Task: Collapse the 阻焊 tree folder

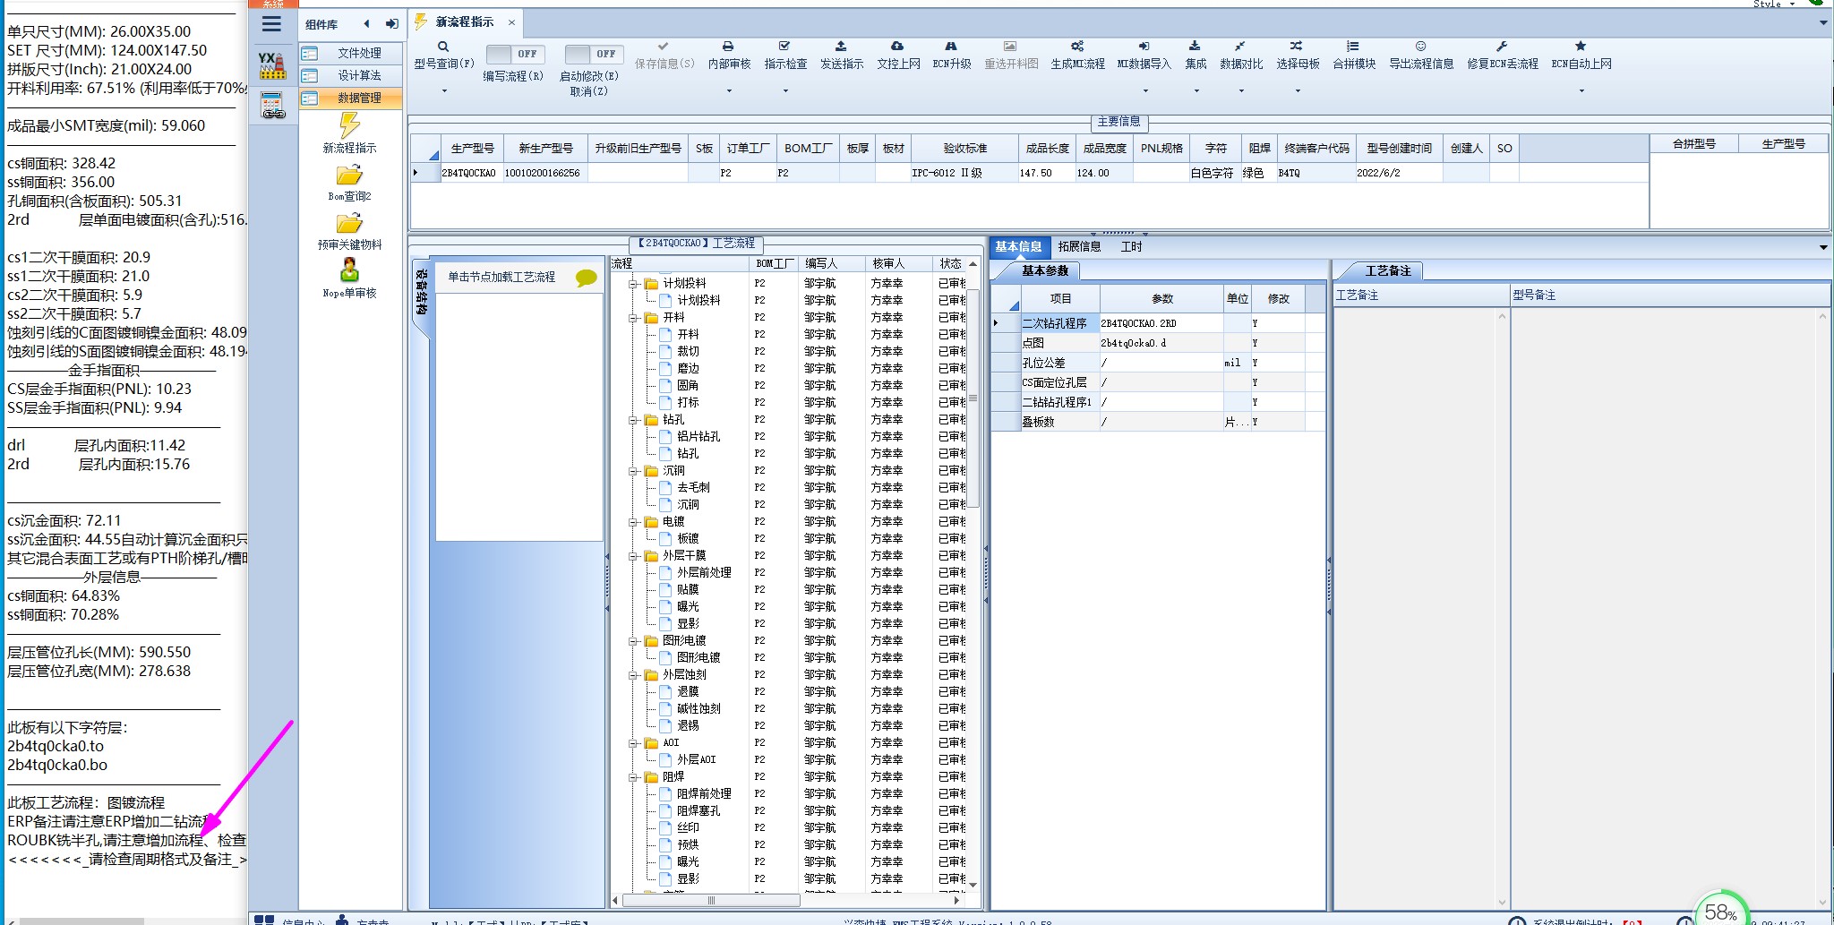Action: point(633,777)
